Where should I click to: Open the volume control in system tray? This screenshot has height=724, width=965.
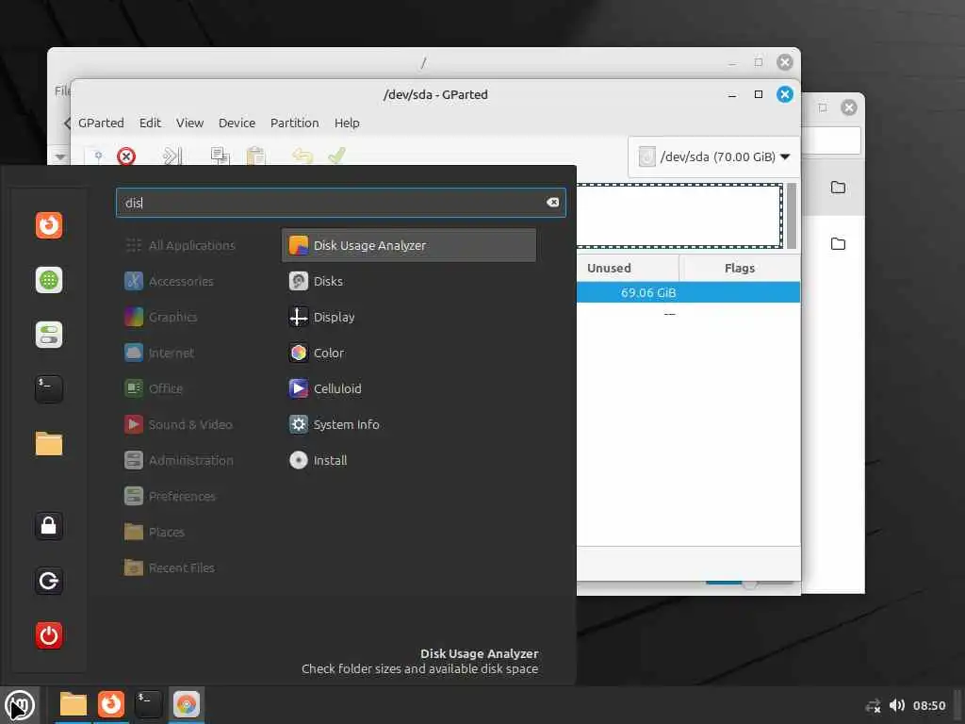897,705
